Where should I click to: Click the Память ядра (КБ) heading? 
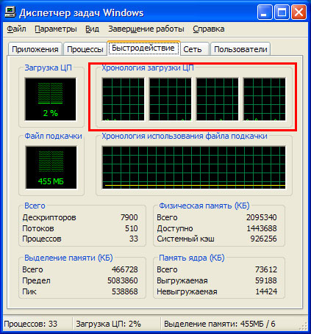tap(192, 258)
